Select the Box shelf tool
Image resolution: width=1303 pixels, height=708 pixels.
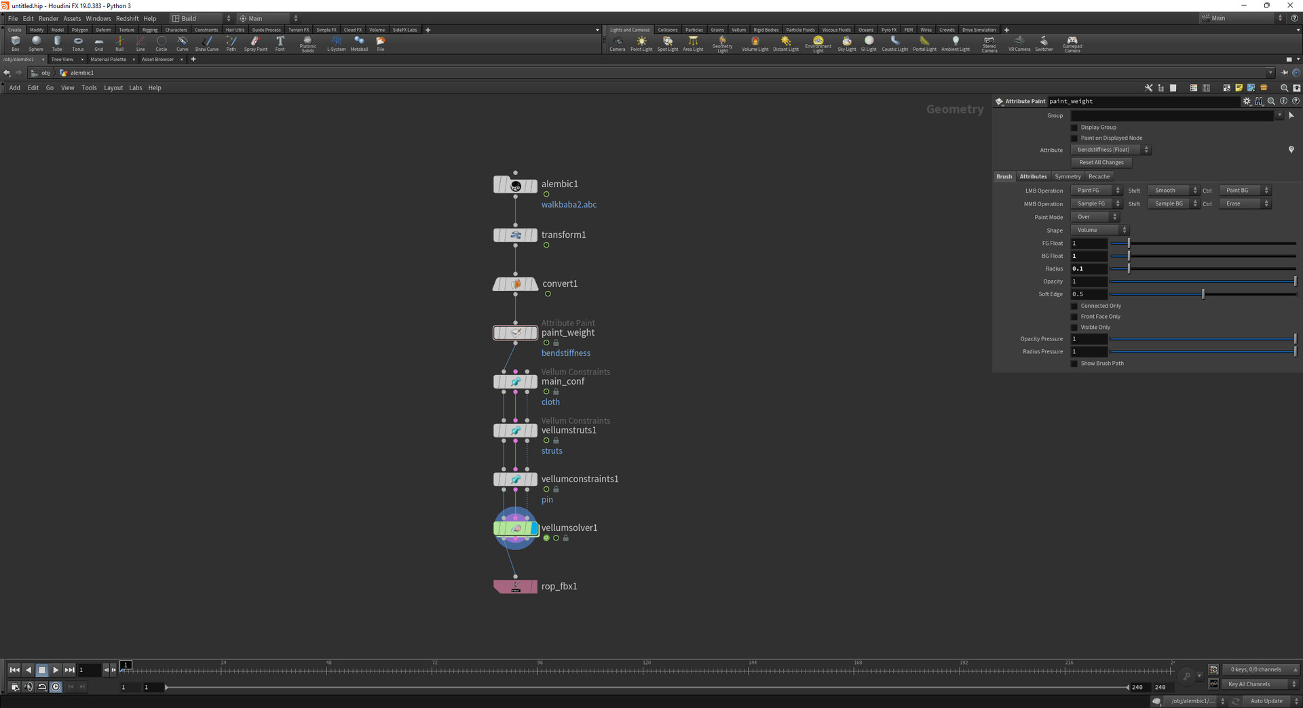[x=15, y=43]
